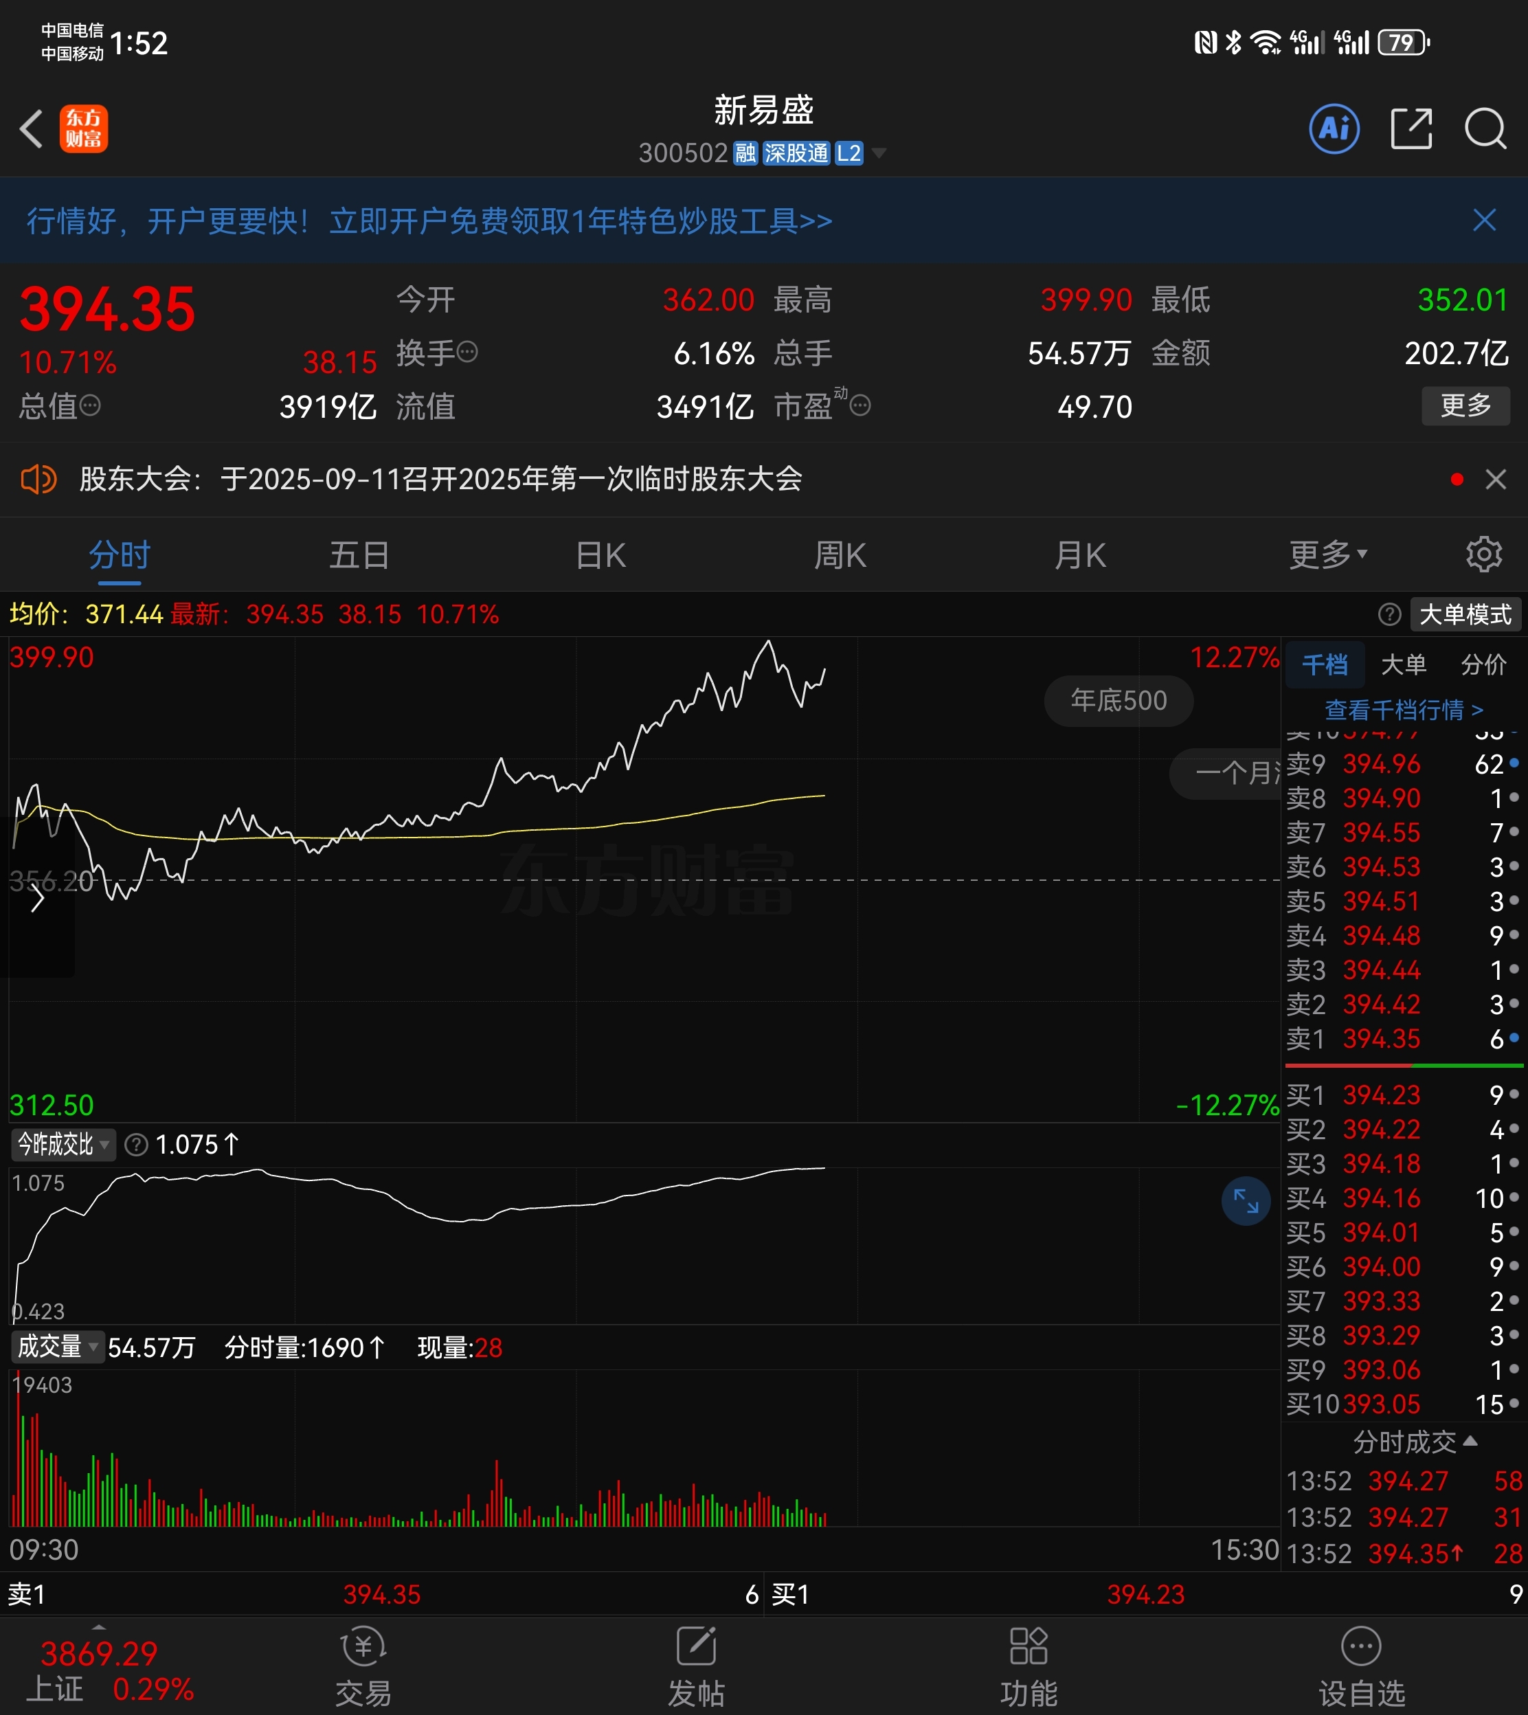Tap the NFC status icon
This screenshot has width=1528, height=1715.
(1206, 42)
